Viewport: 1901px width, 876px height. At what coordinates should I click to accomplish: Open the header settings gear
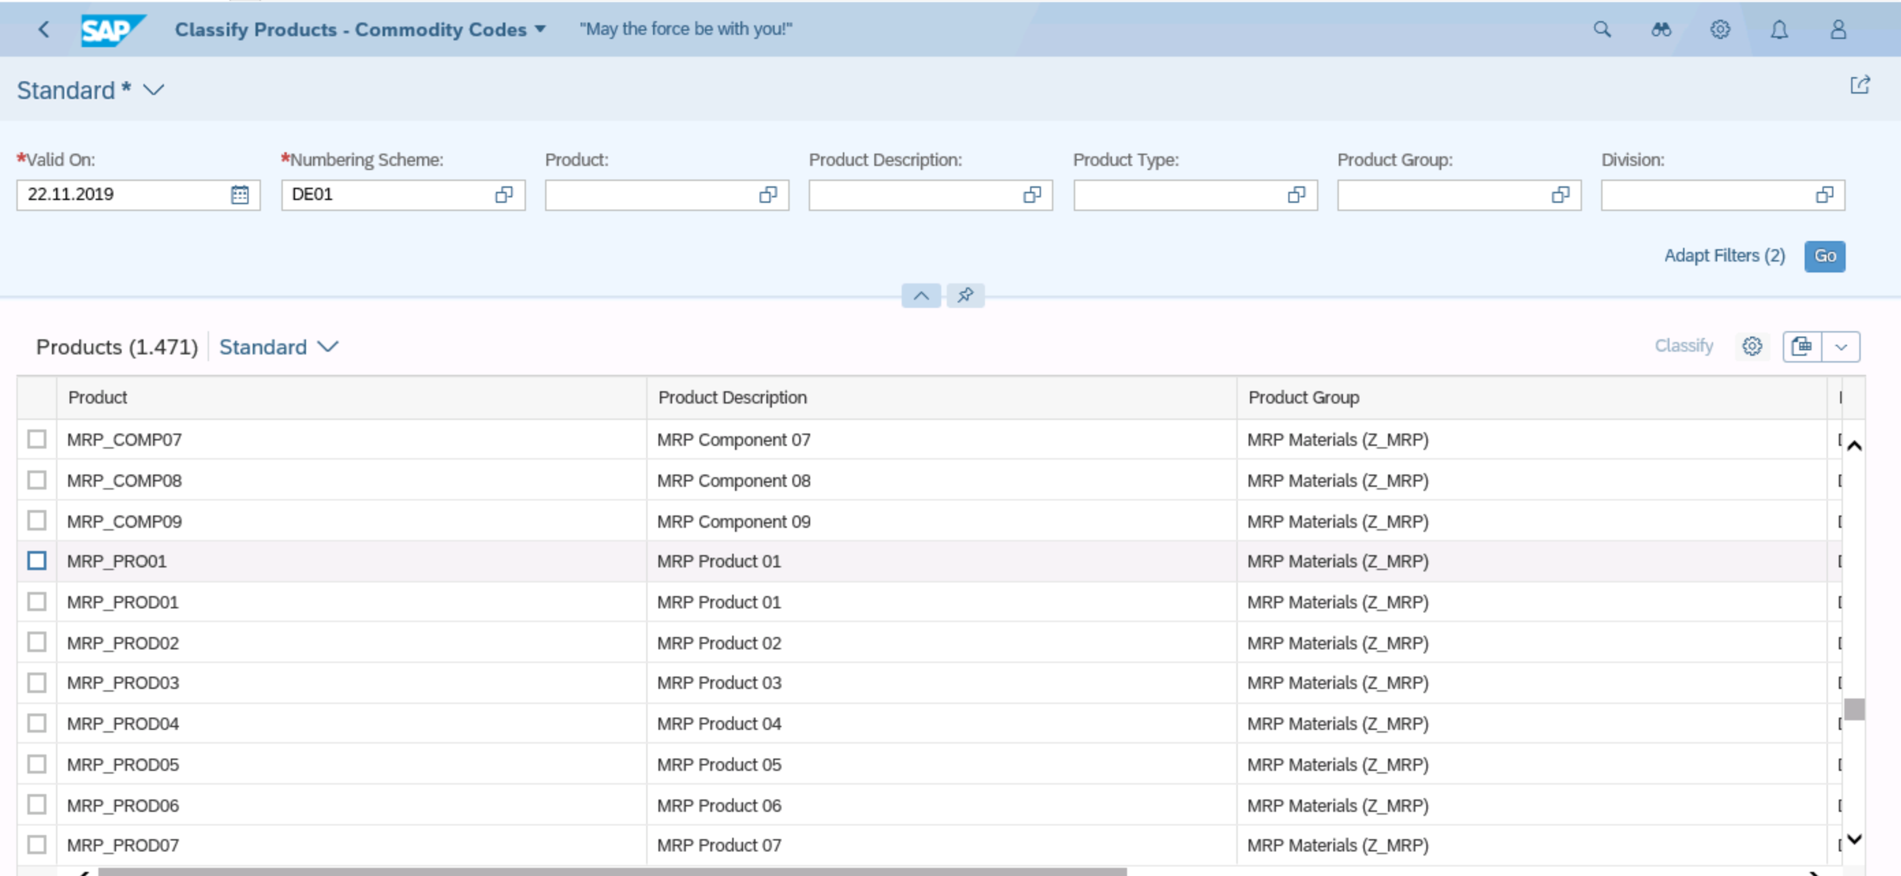(1719, 29)
